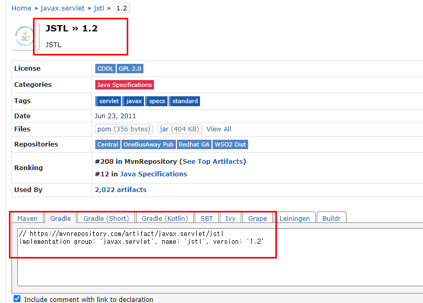The width and height of the screenshot is (423, 303).
Task: Select the standard tag
Action: point(185,101)
